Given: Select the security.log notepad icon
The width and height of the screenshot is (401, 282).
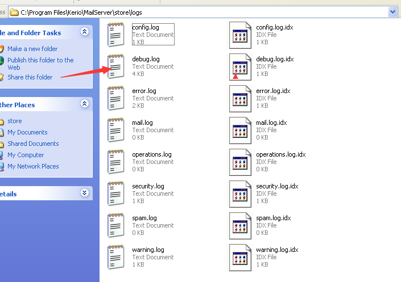Looking at the screenshot, I should coord(117,193).
